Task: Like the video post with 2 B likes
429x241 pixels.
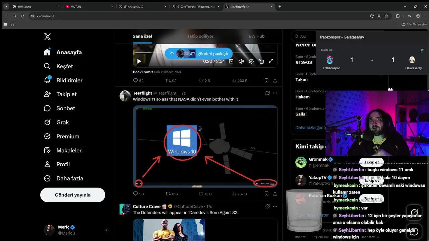Action: (x=204, y=81)
